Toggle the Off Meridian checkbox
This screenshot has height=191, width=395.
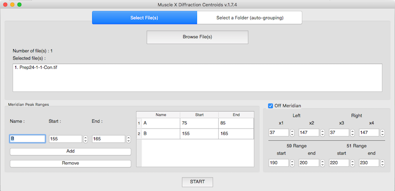coord(271,106)
